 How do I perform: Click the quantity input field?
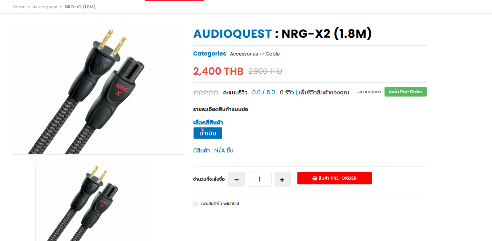coord(260,179)
